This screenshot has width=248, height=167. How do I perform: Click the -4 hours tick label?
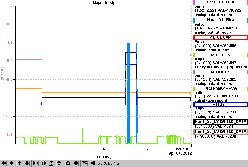tap(103, 149)
